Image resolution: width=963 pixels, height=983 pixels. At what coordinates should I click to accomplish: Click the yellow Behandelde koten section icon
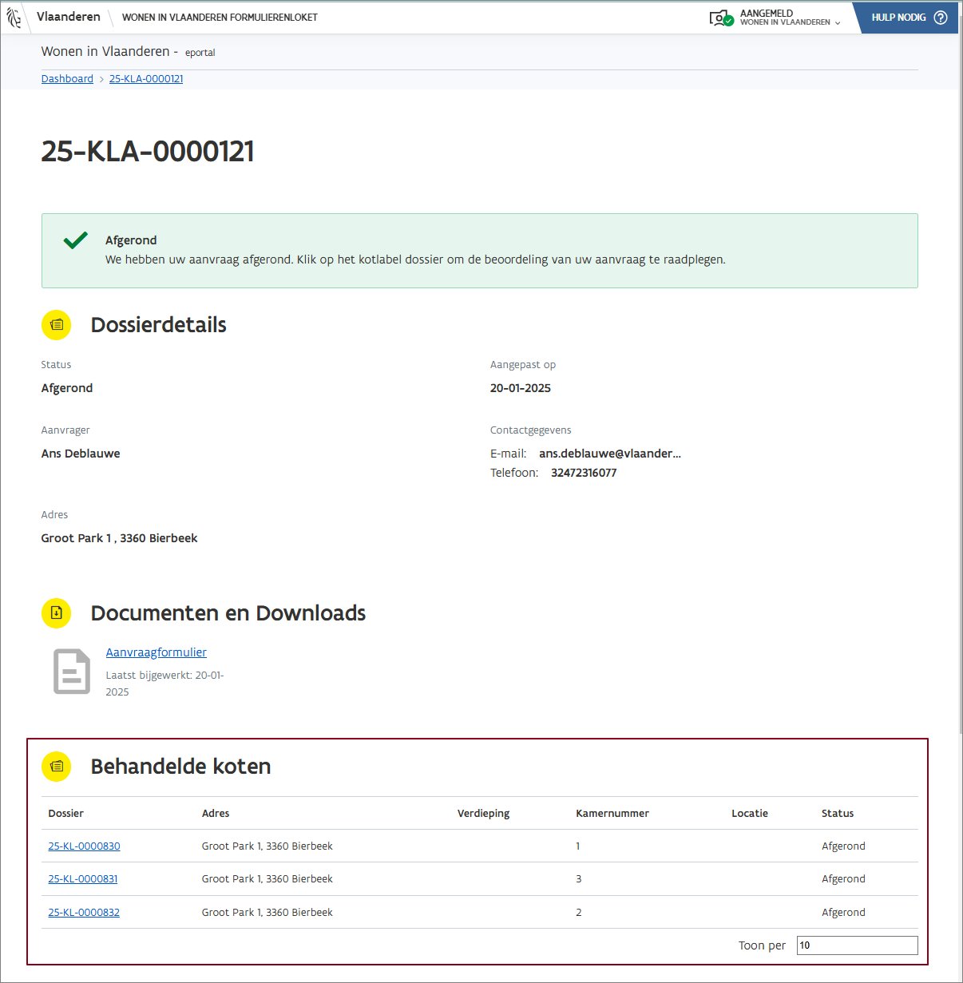57,767
